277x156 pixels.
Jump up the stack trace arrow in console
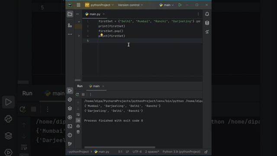click(78, 103)
